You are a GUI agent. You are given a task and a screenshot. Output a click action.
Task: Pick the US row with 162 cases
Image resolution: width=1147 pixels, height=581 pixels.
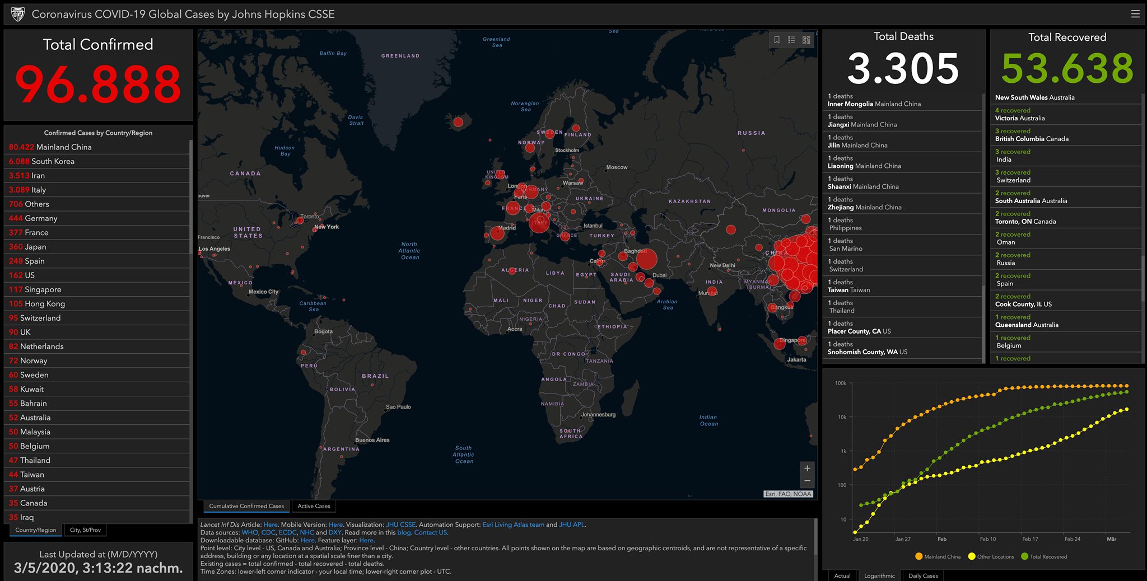[x=97, y=275]
